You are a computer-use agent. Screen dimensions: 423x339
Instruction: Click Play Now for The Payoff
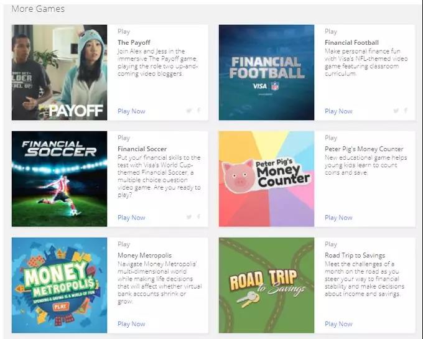[x=131, y=111]
